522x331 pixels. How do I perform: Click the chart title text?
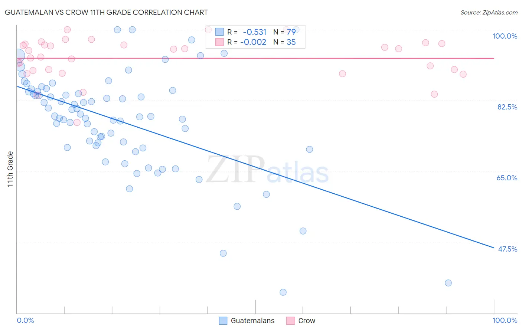click(106, 12)
